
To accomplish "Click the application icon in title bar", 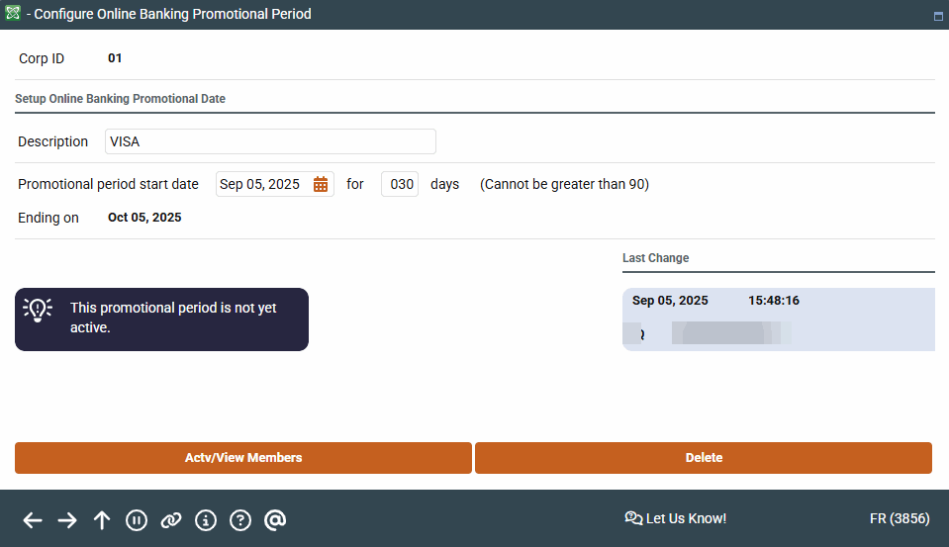I will coord(14,14).
